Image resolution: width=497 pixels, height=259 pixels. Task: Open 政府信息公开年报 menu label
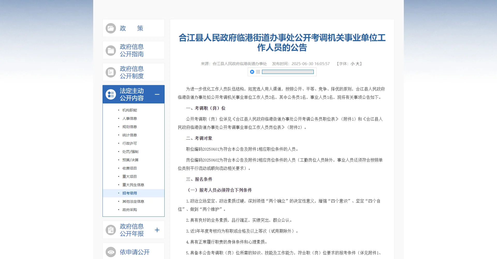[x=132, y=230]
